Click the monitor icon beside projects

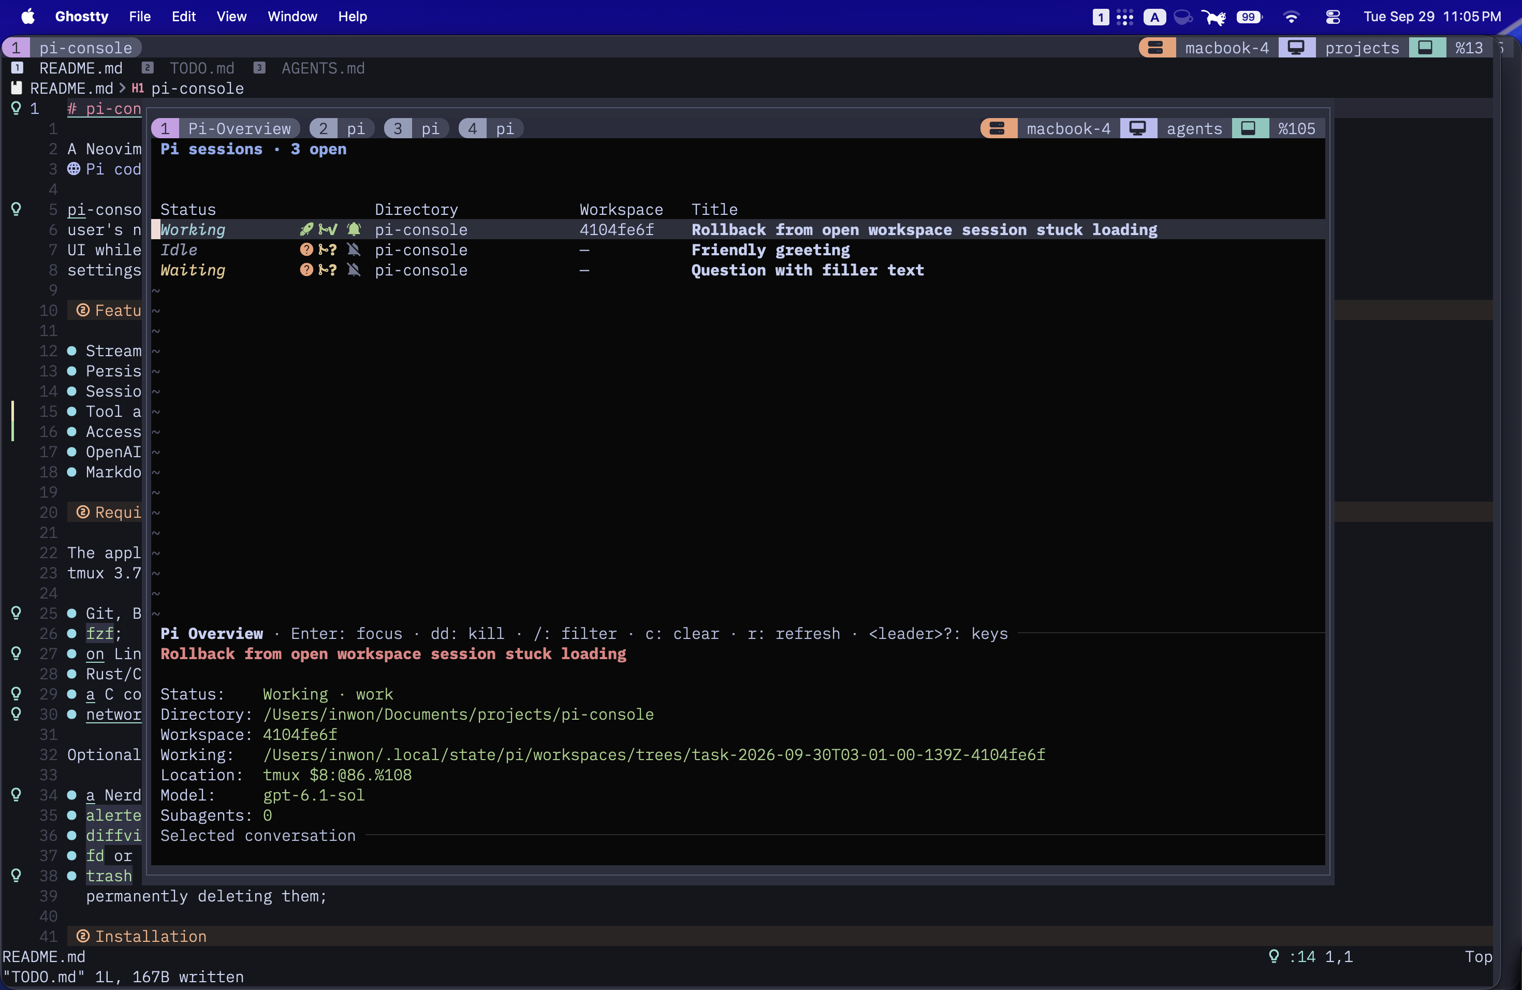[1296, 47]
